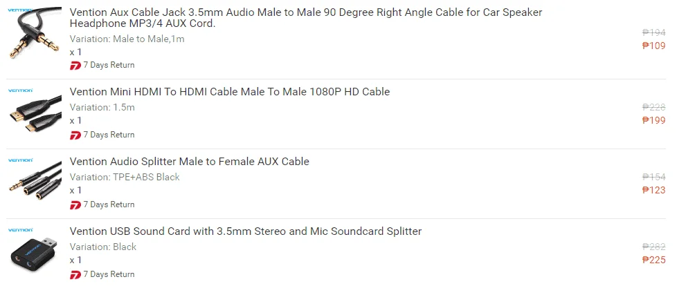Click the 7 Days Return icon for HDMI Cable
Viewport: 677px width, 286px height.
point(75,135)
